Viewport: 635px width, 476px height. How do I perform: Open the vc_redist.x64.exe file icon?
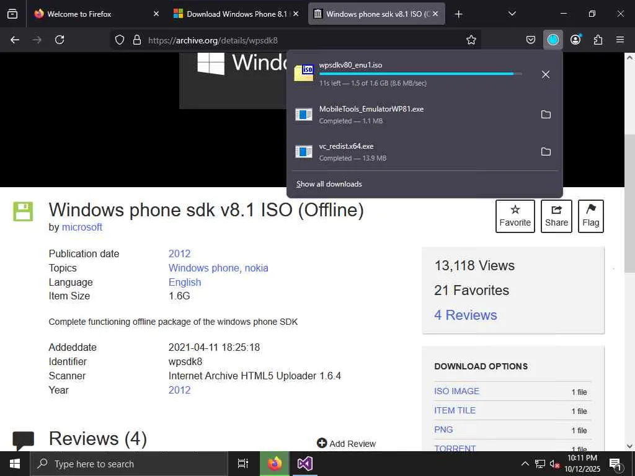coord(304,152)
